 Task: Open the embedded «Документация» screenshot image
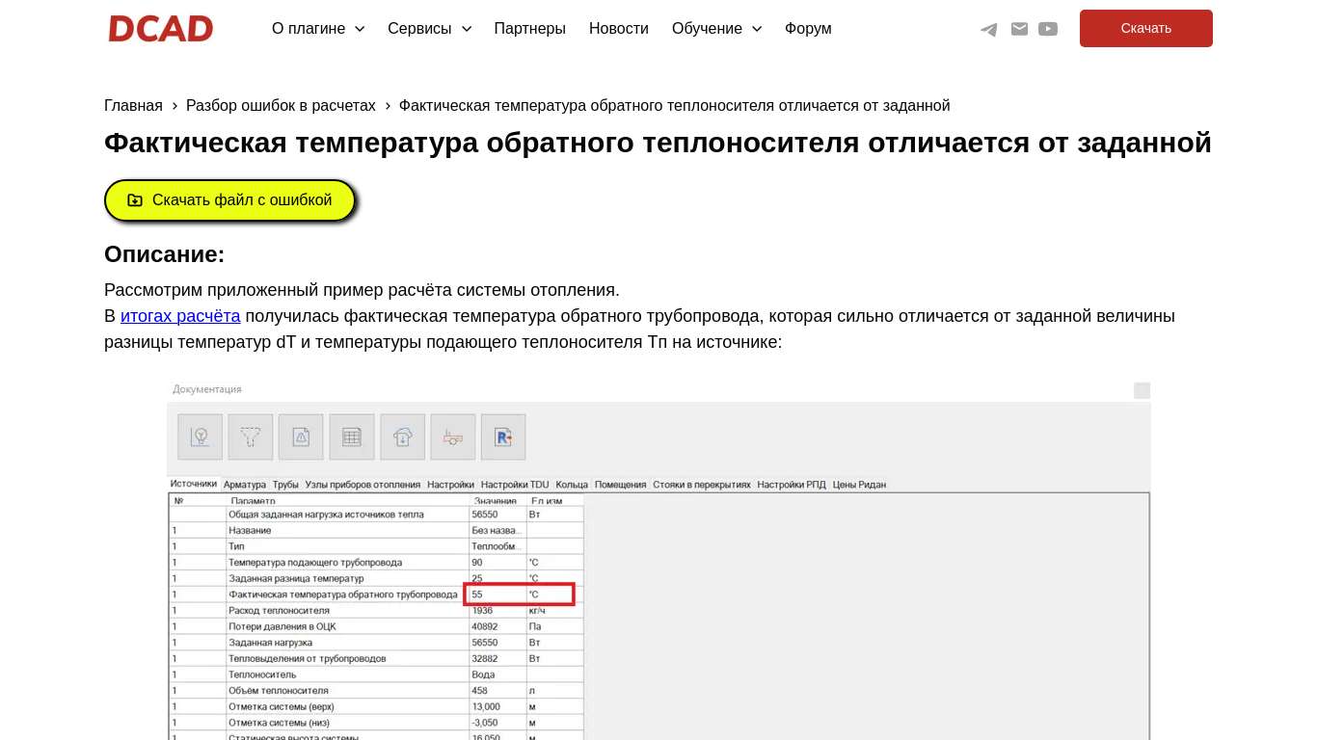coord(658,561)
